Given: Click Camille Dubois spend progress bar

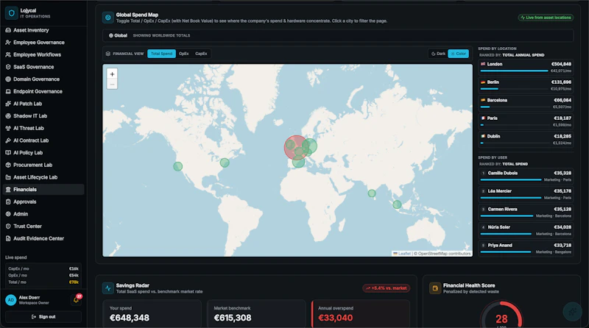Looking at the screenshot, I should 511,179.
